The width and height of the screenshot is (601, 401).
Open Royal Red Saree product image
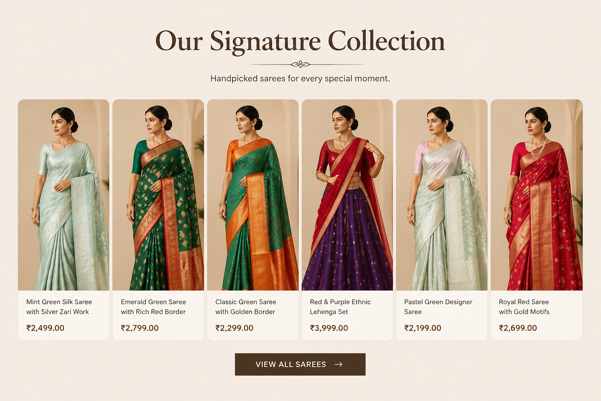(x=536, y=195)
